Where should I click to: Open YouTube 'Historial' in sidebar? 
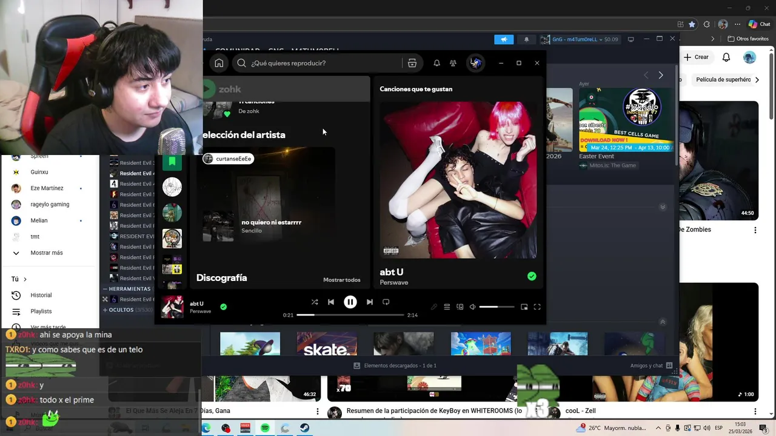pyautogui.click(x=41, y=295)
